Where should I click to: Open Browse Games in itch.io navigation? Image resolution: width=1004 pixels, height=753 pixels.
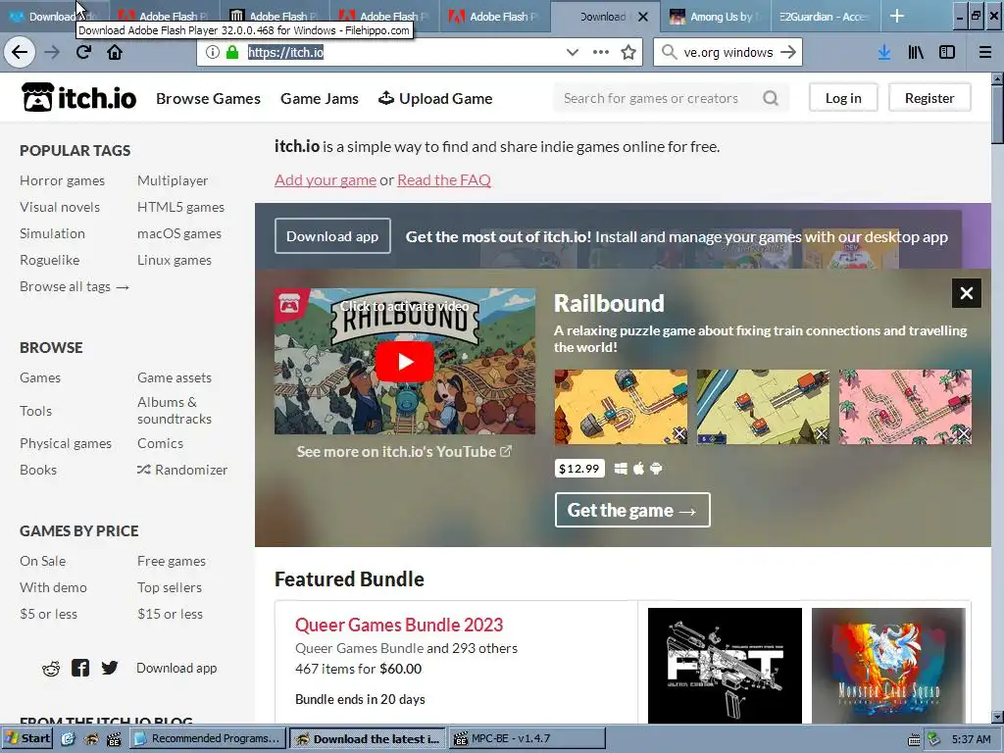click(208, 99)
